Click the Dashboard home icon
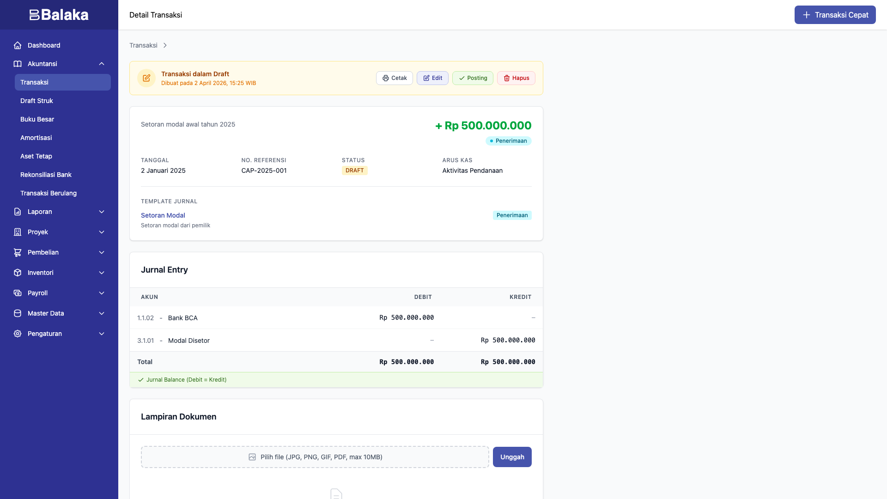Viewport: 887px width, 499px height. click(x=18, y=45)
